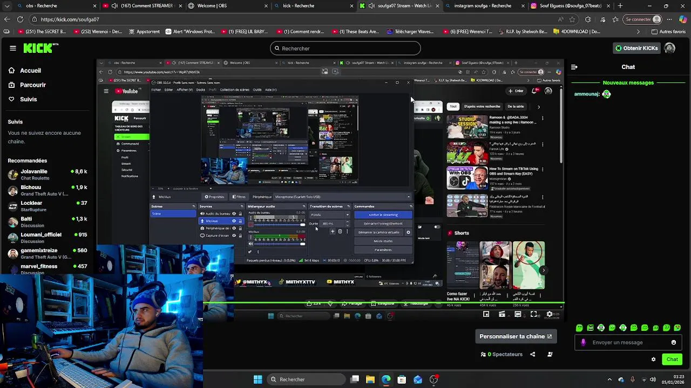The width and height of the screenshot is (691, 388).
Task: Open recommended channel gamemixtreize
Action: click(48, 253)
